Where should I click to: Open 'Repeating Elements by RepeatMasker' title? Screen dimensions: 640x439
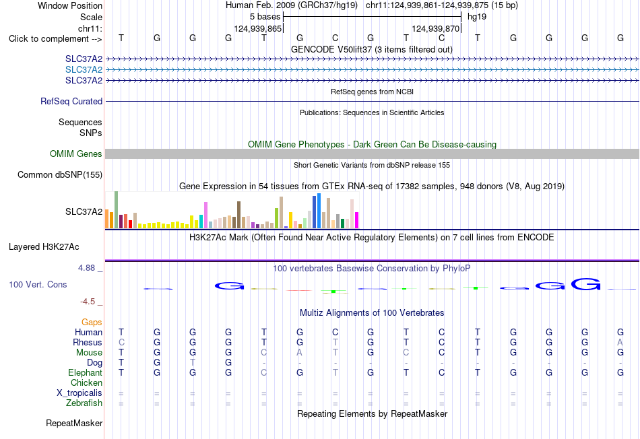pyautogui.click(x=372, y=413)
